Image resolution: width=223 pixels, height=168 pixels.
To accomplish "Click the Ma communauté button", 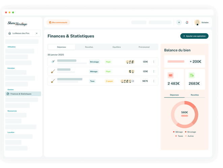I will (x=58, y=23).
